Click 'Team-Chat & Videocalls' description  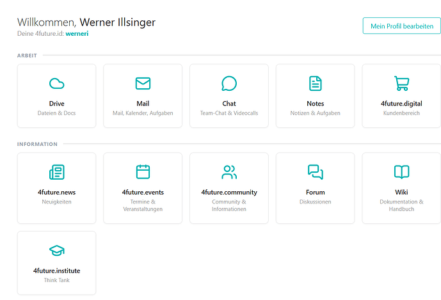point(229,113)
